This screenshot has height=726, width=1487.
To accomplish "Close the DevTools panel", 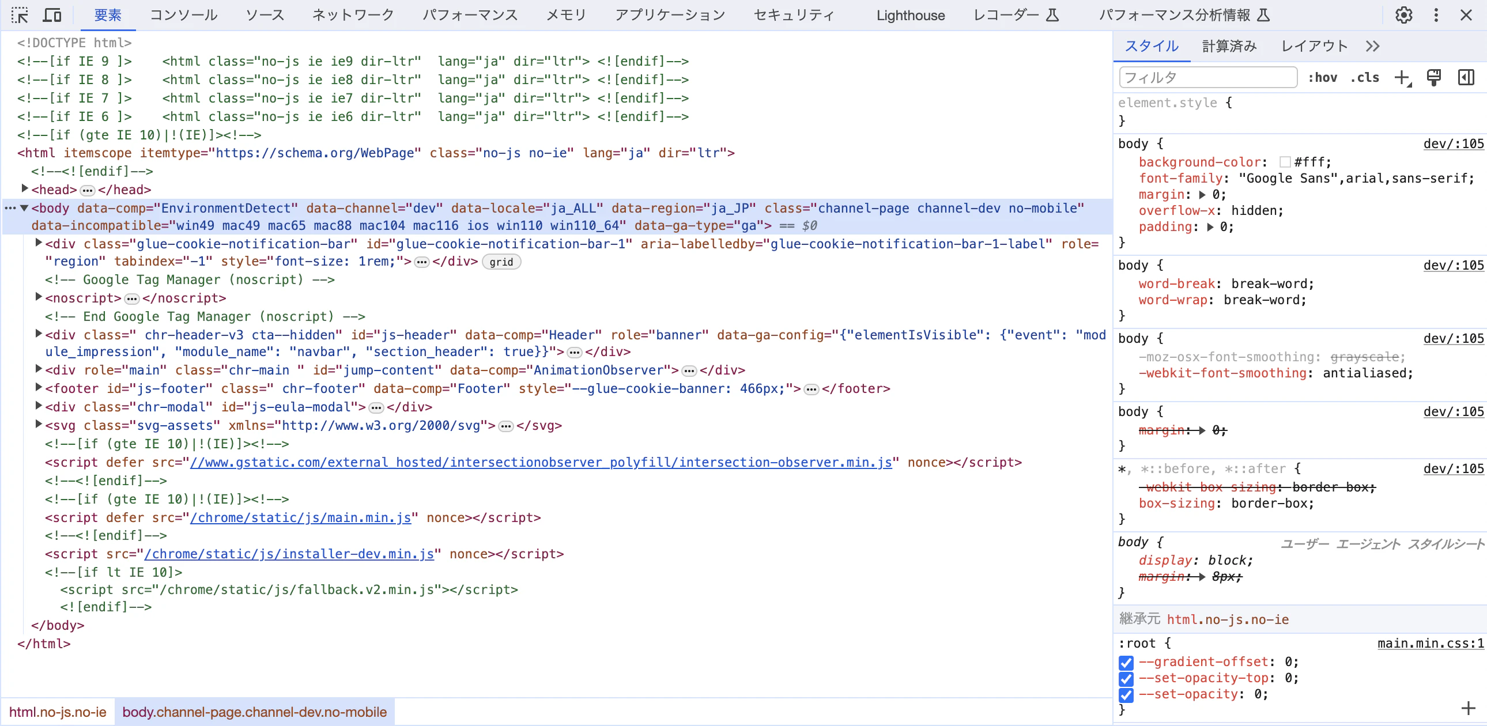I will pyautogui.click(x=1466, y=15).
